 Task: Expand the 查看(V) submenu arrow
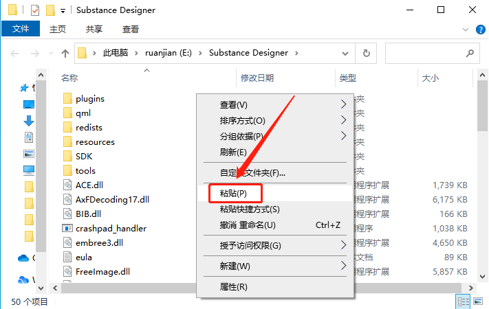(x=343, y=104)
